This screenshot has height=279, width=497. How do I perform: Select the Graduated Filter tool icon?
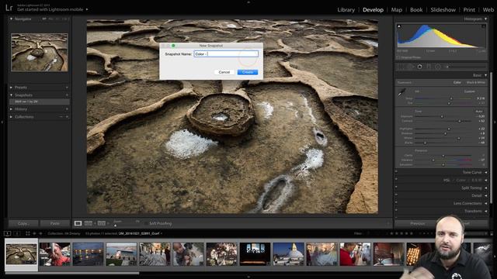429,67
